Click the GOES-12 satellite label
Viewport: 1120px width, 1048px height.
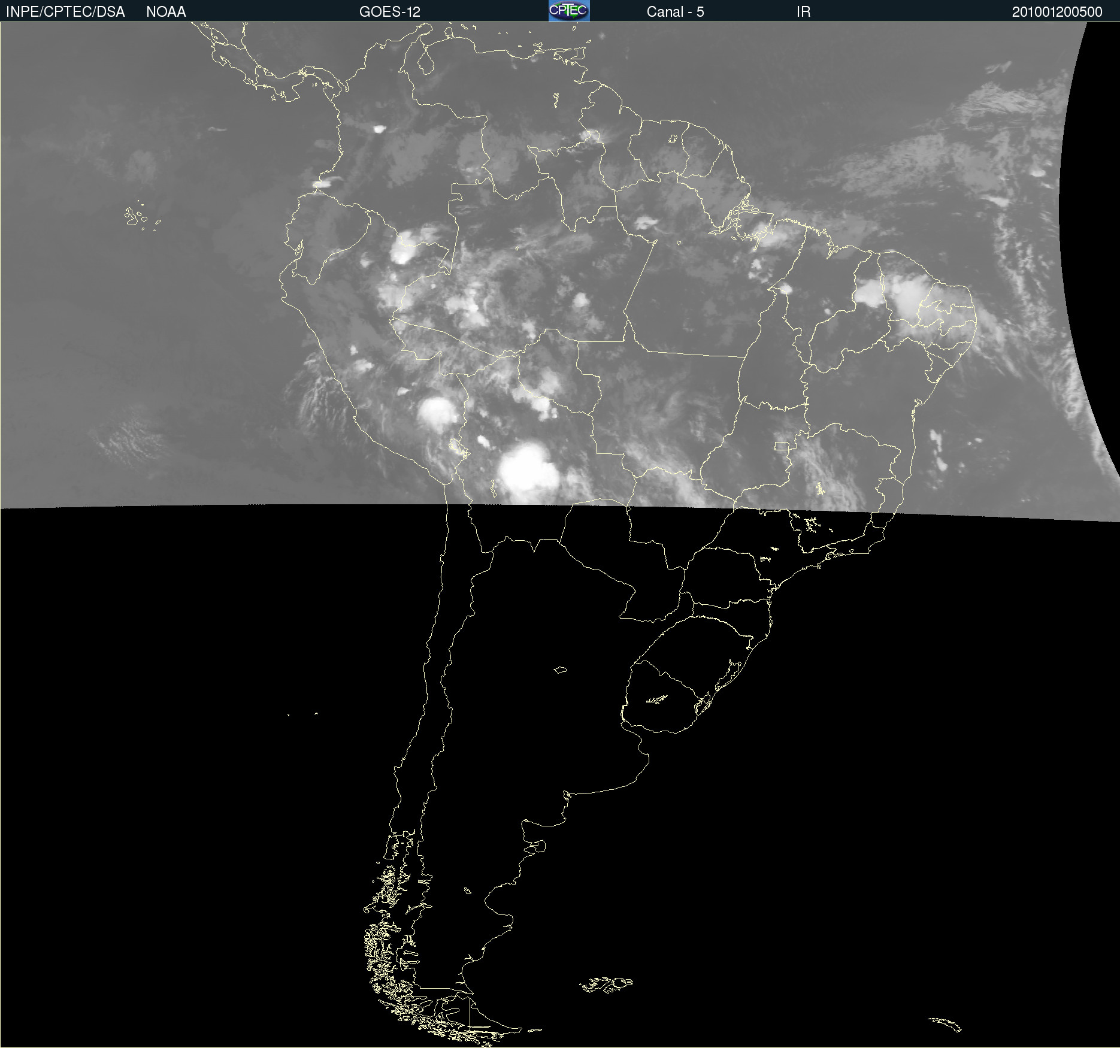[390, 12]
